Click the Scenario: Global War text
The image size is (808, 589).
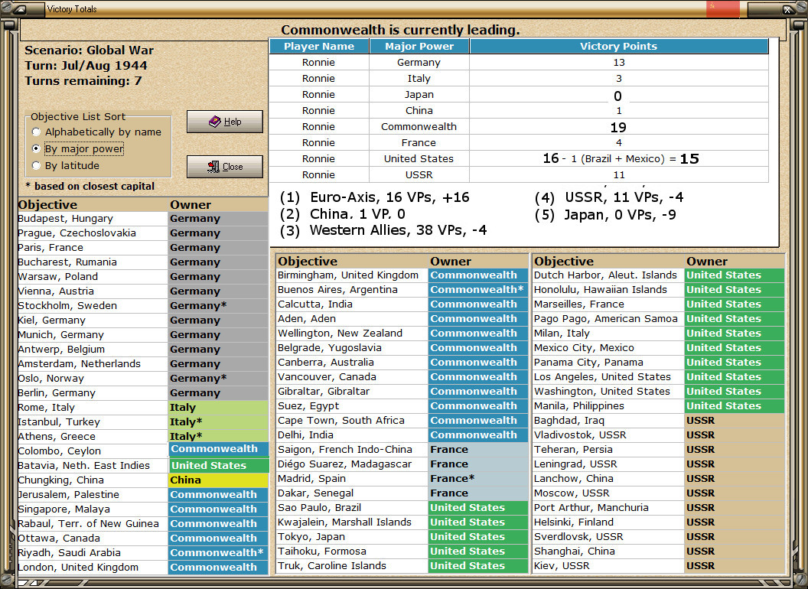[90, 50]
